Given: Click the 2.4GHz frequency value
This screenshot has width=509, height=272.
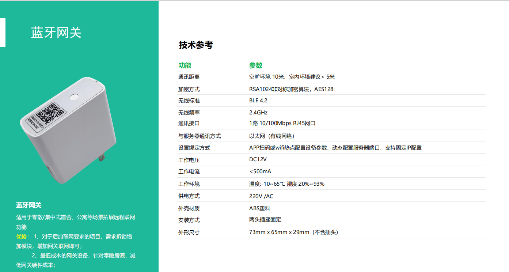Looking at the screenshot, I should (x=258, y=113).
